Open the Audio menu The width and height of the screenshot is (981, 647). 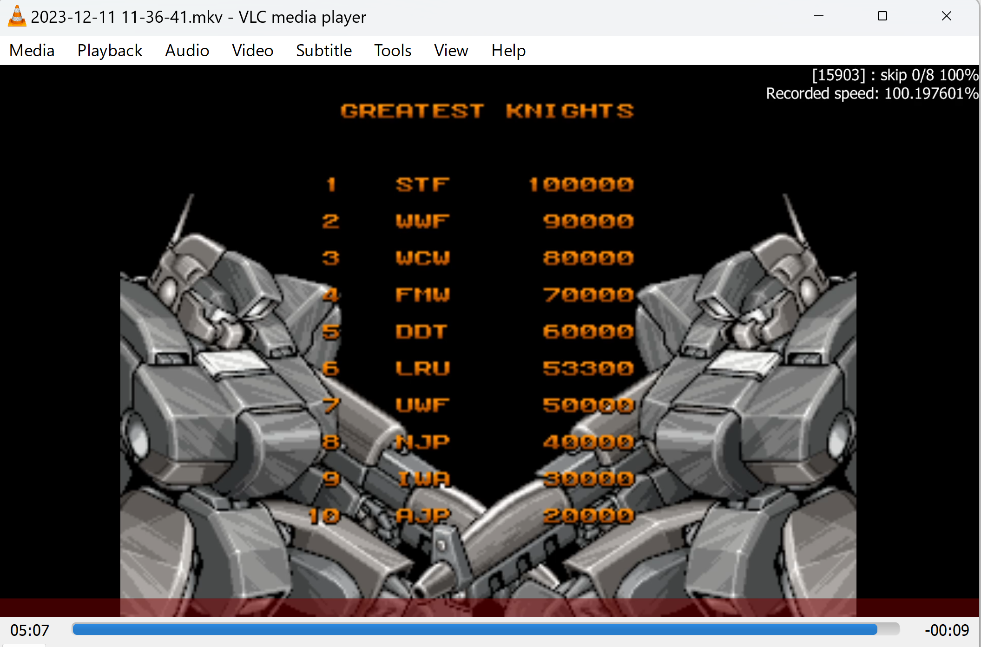[x=187, y=50]
